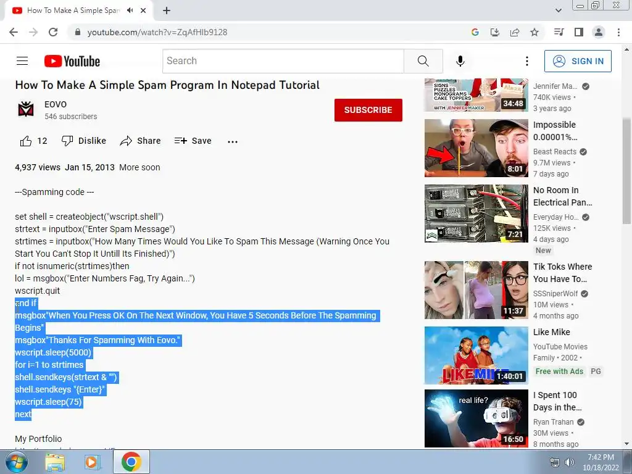Open the volume speaker tray icon
The height and width of the screenshot is (474, 632).
point(570,462)
